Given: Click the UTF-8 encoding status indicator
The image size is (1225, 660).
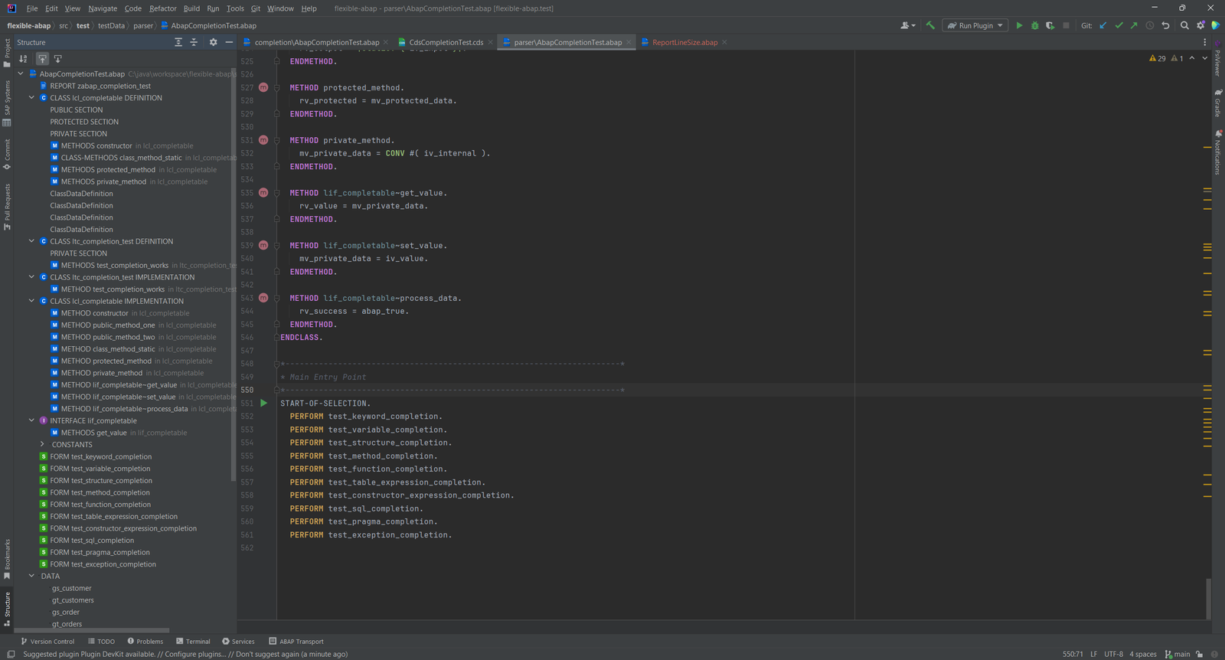Looking at the screenshot, I should [1113, 654].
